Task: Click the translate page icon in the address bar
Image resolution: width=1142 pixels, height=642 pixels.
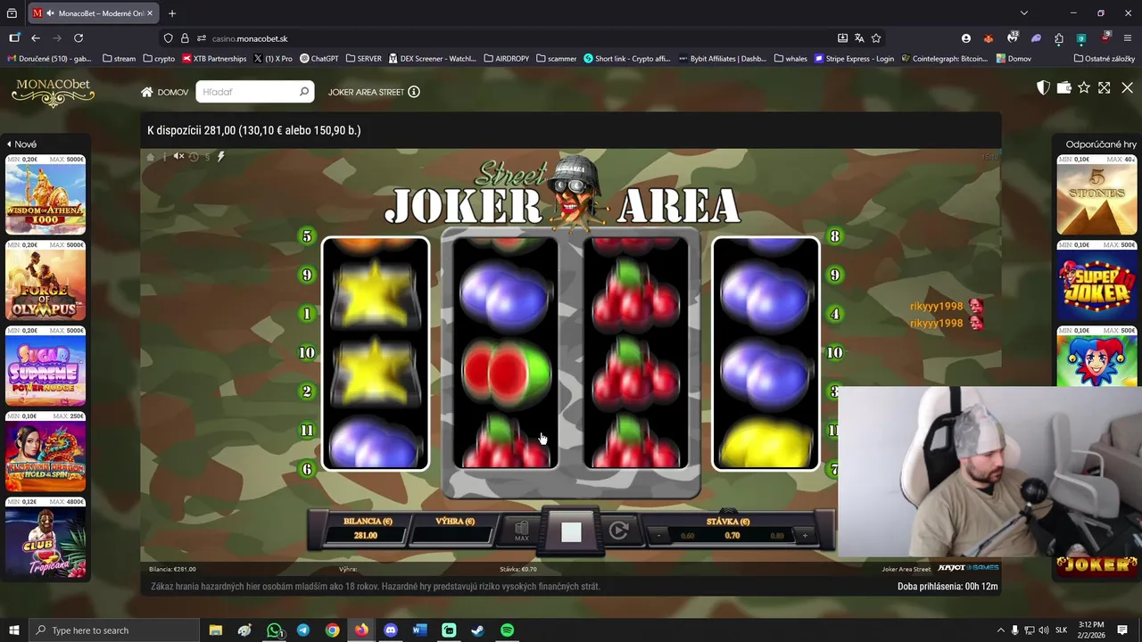Action: [859, 38]
